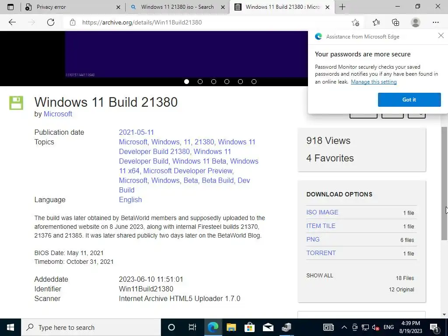Viewport: 448px width, 336px height.
Task: Select the fourth carousel dot
Action: pos(227,82)
